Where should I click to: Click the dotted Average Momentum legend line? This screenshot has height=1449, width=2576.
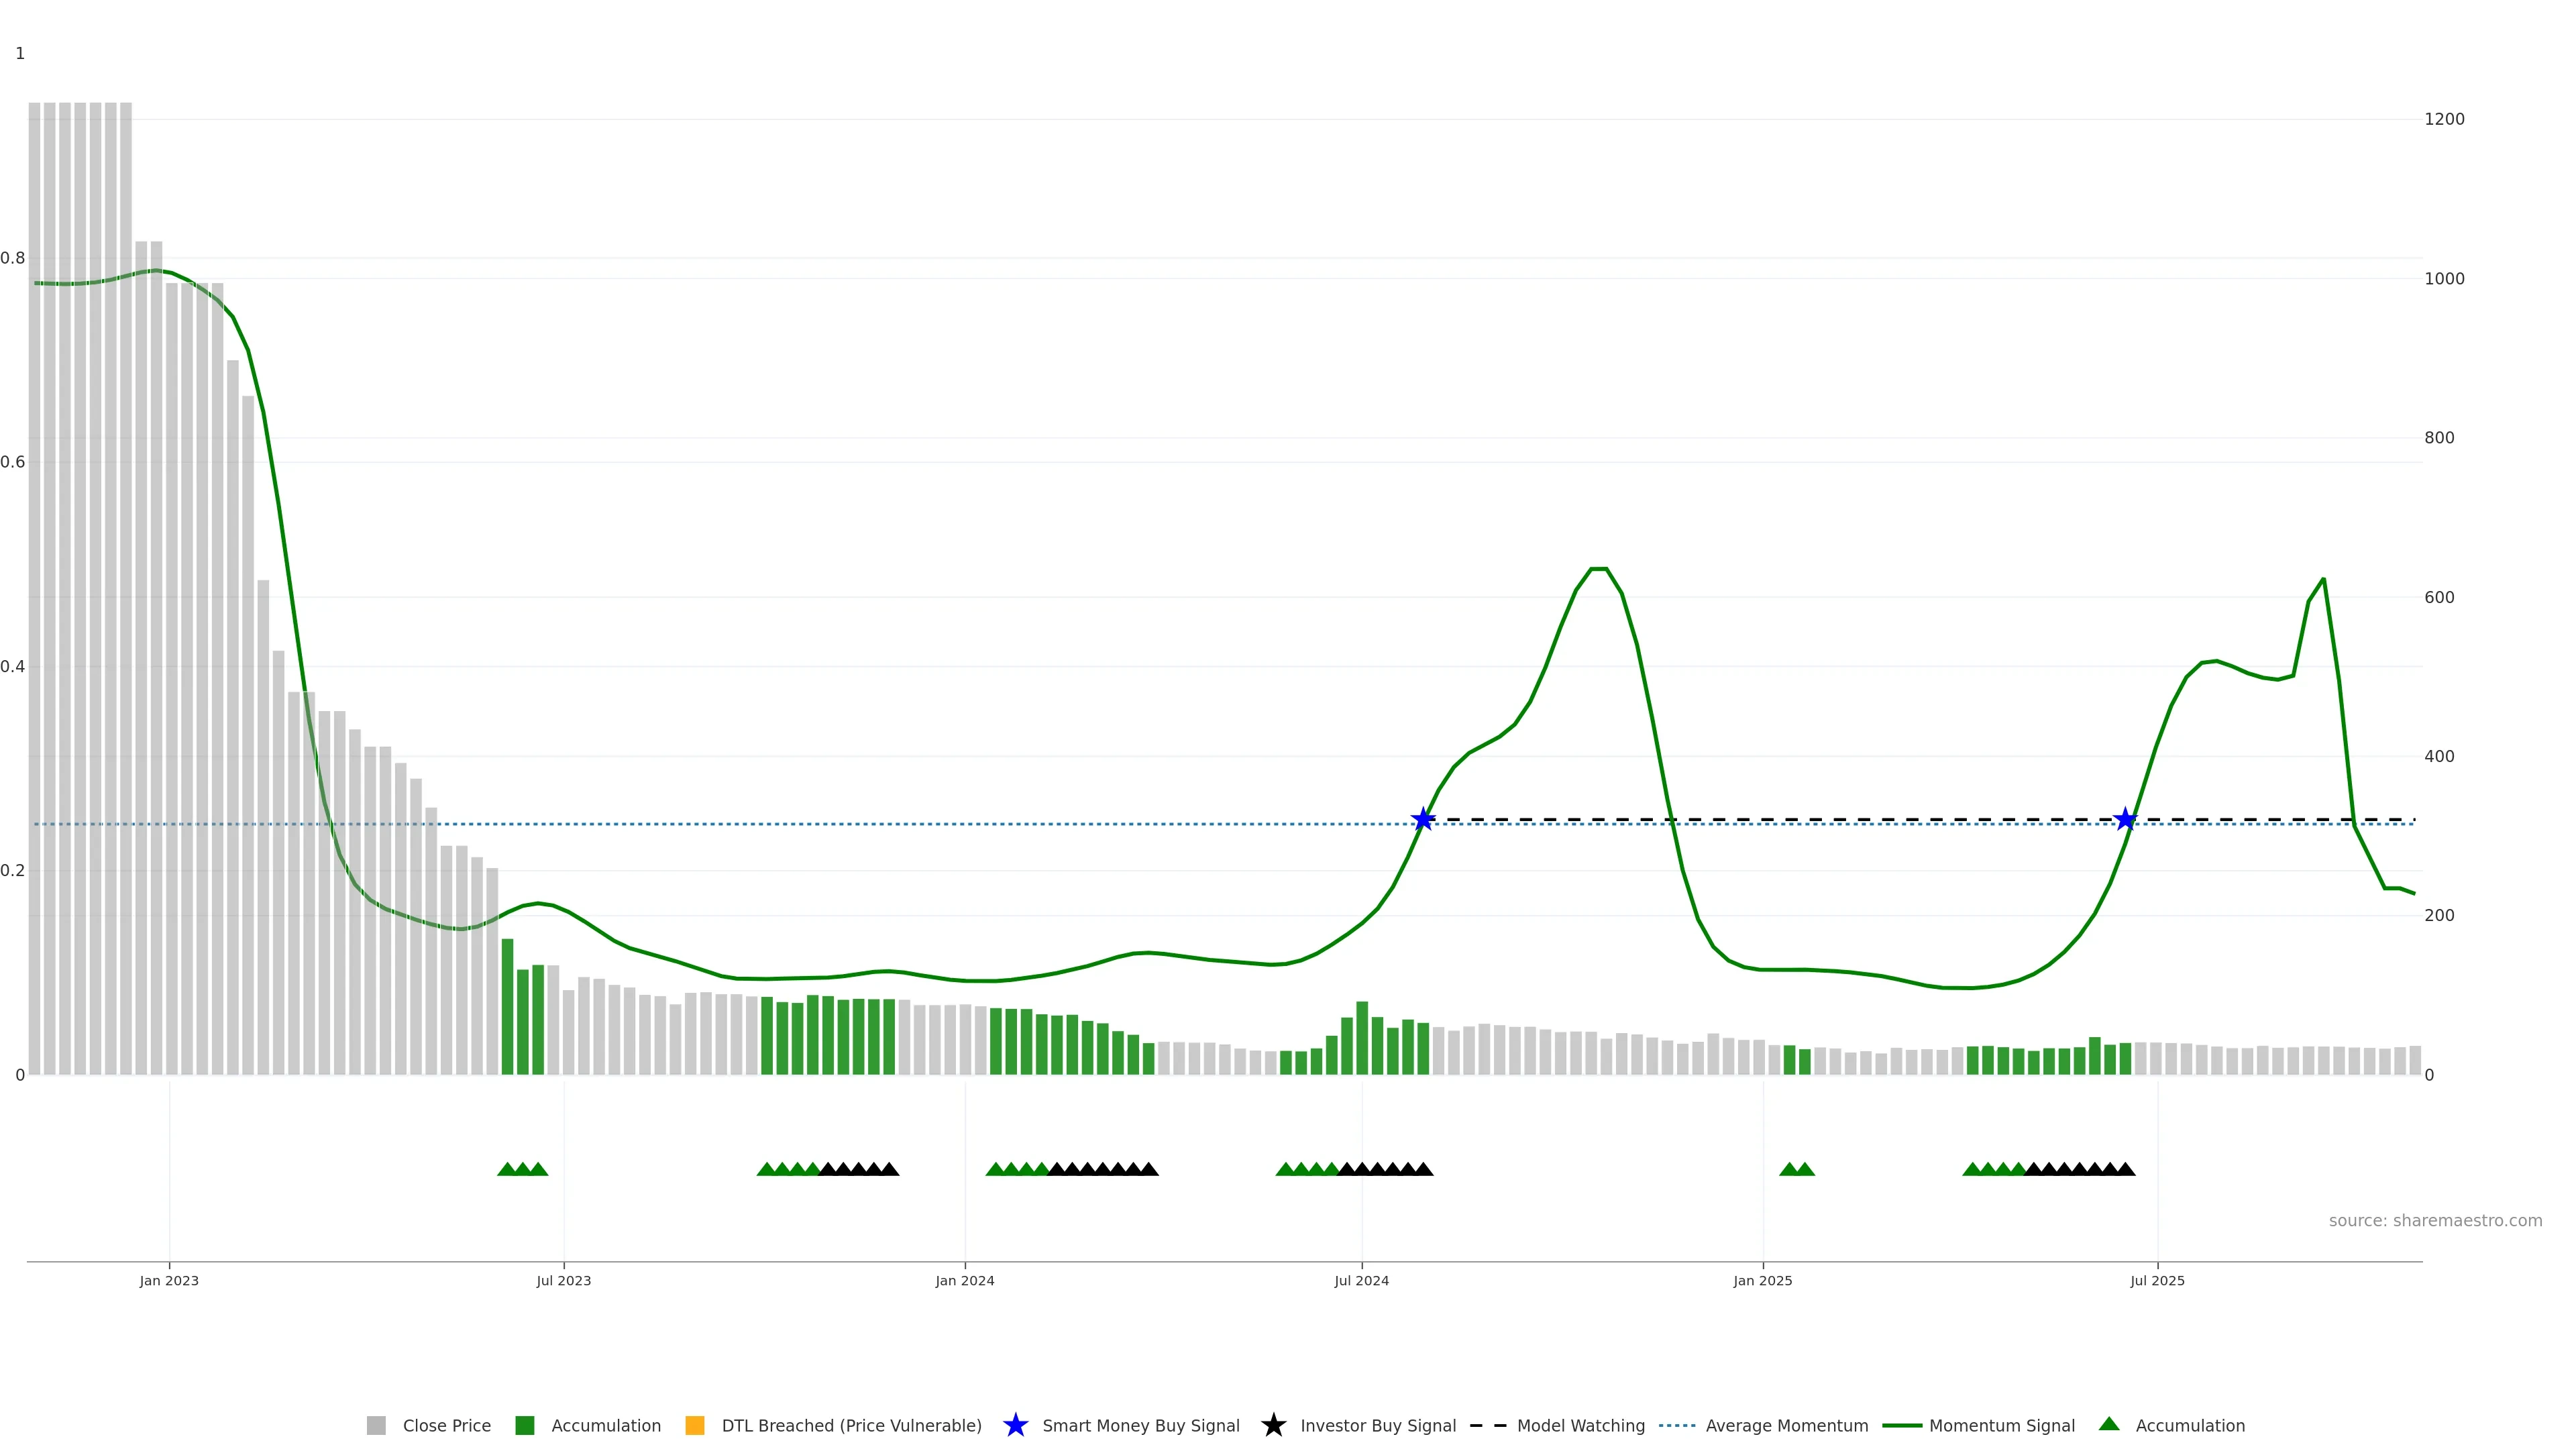[1676, 1425]
